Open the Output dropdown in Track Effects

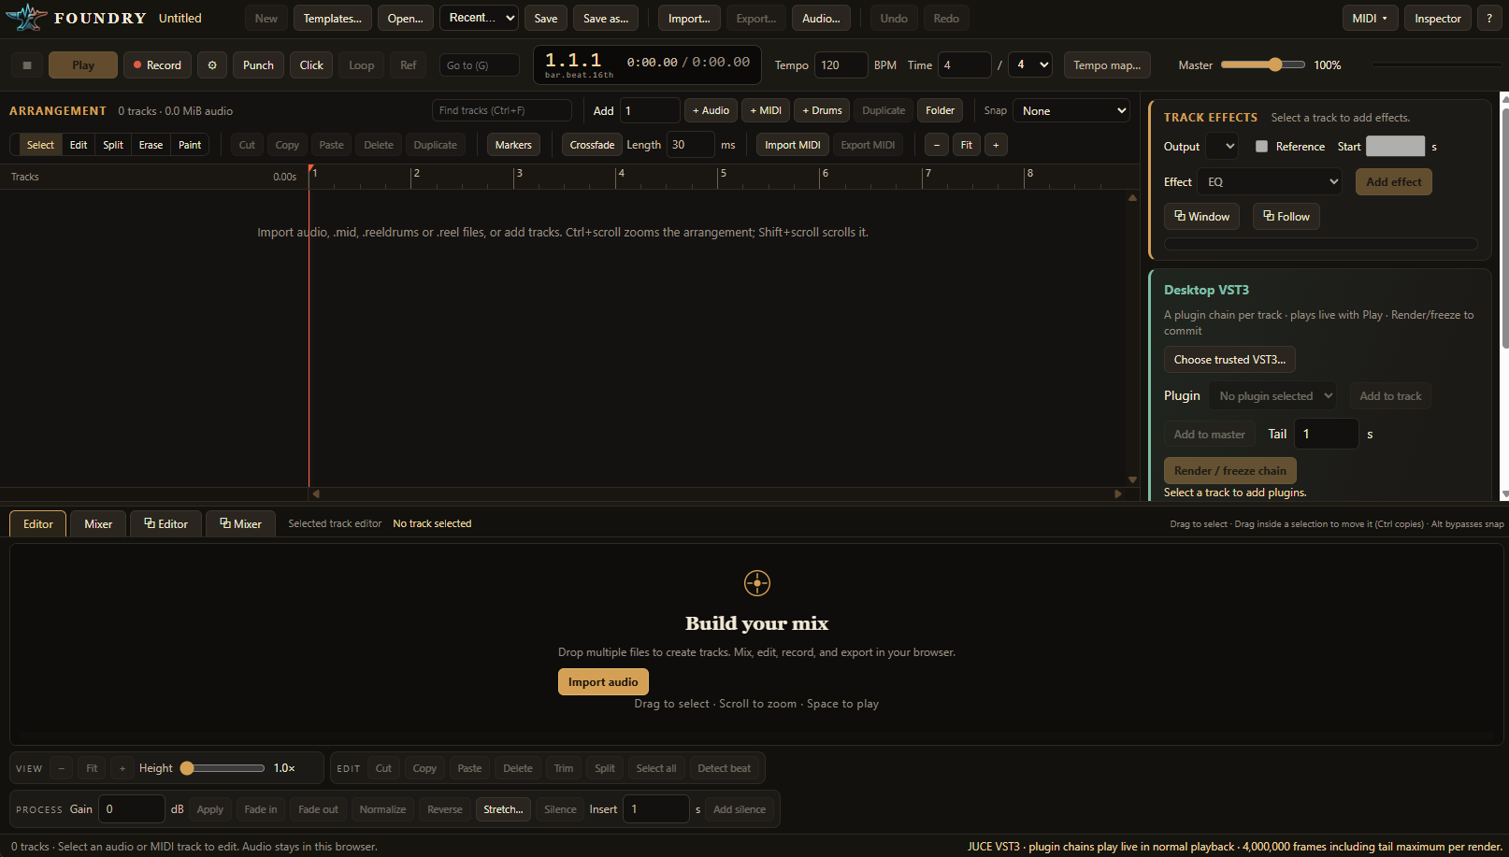[x=1222, y=147]
